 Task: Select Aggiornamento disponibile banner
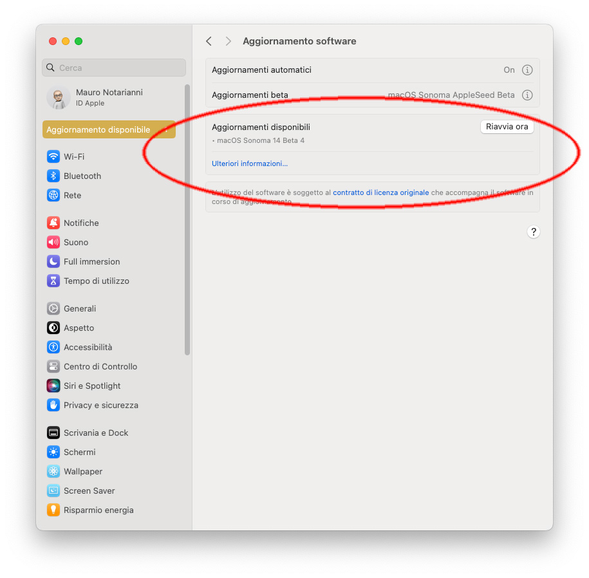tap(109, 129)
